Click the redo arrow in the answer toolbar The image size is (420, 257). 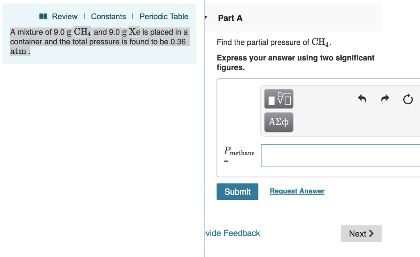click(385, 99)
